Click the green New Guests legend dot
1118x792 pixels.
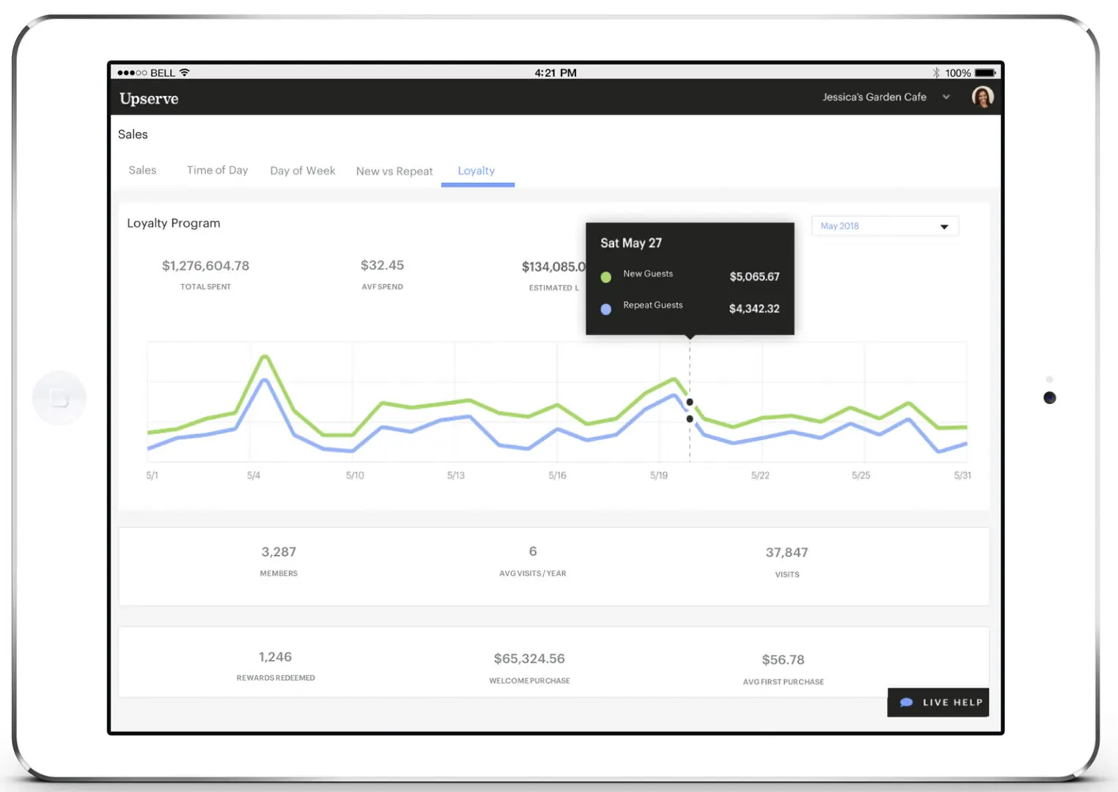606,277
